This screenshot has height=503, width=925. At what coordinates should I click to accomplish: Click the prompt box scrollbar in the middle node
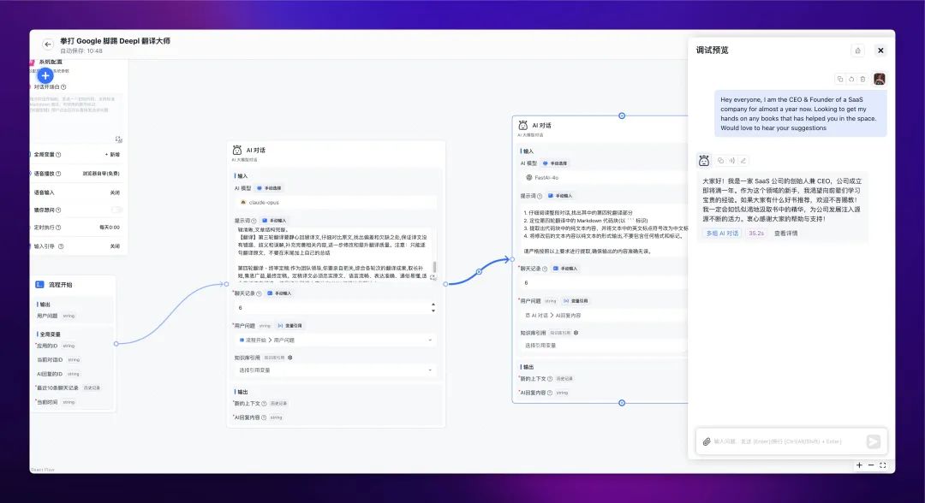pos(435,267)
